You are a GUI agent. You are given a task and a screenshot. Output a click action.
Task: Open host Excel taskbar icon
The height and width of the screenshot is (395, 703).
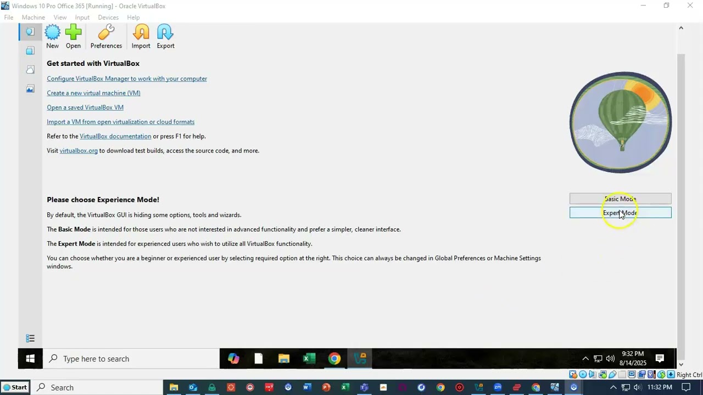pos(345,387)
